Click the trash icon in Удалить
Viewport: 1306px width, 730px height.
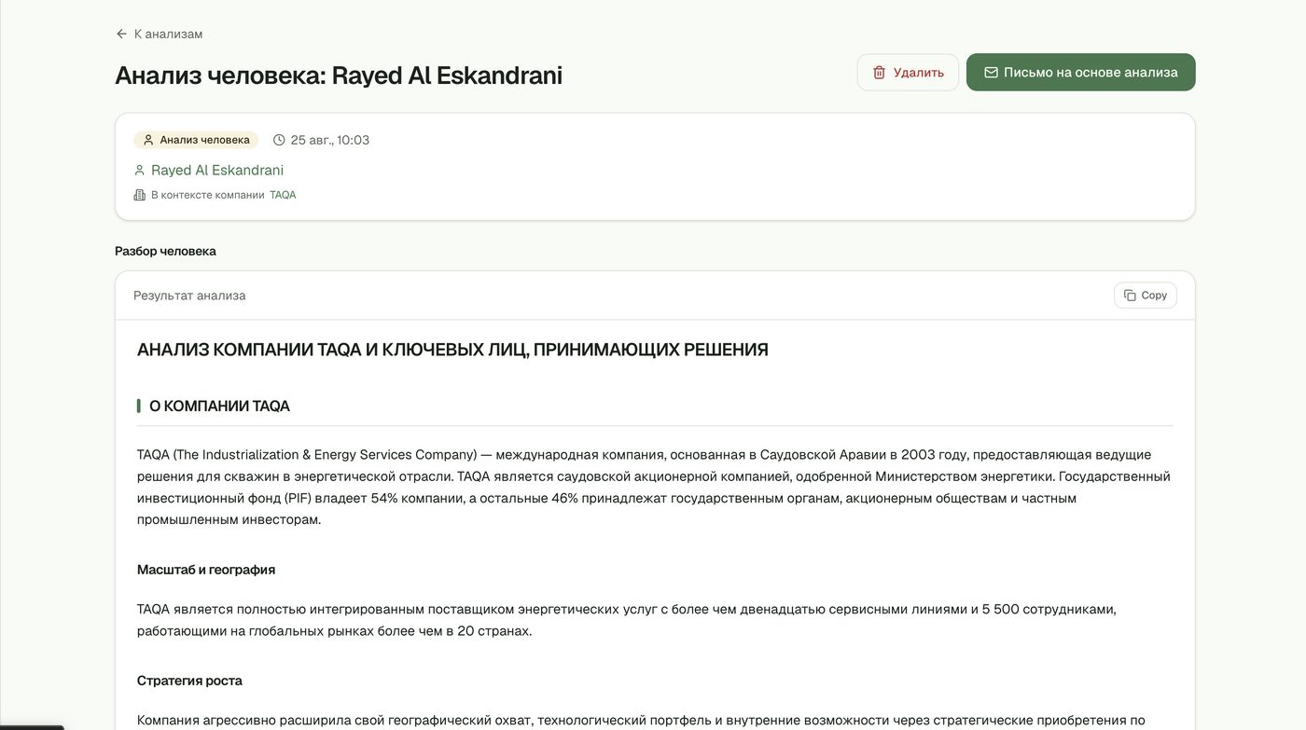[879, 73]
